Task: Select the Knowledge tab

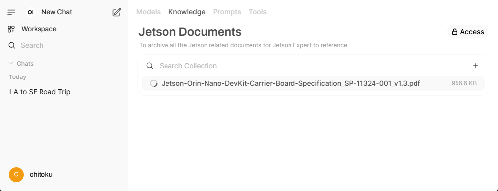Action: pos(187,12)
